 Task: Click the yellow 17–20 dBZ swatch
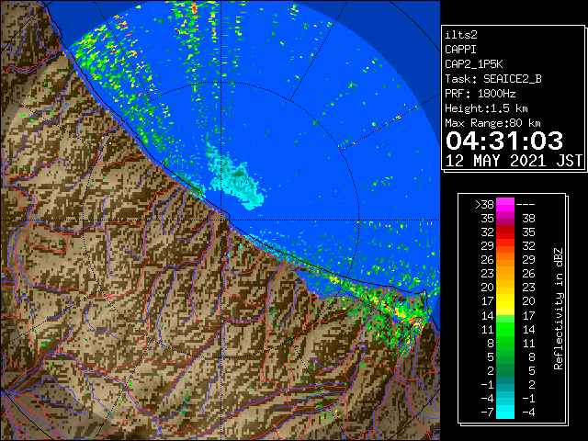tap(505, 301)
